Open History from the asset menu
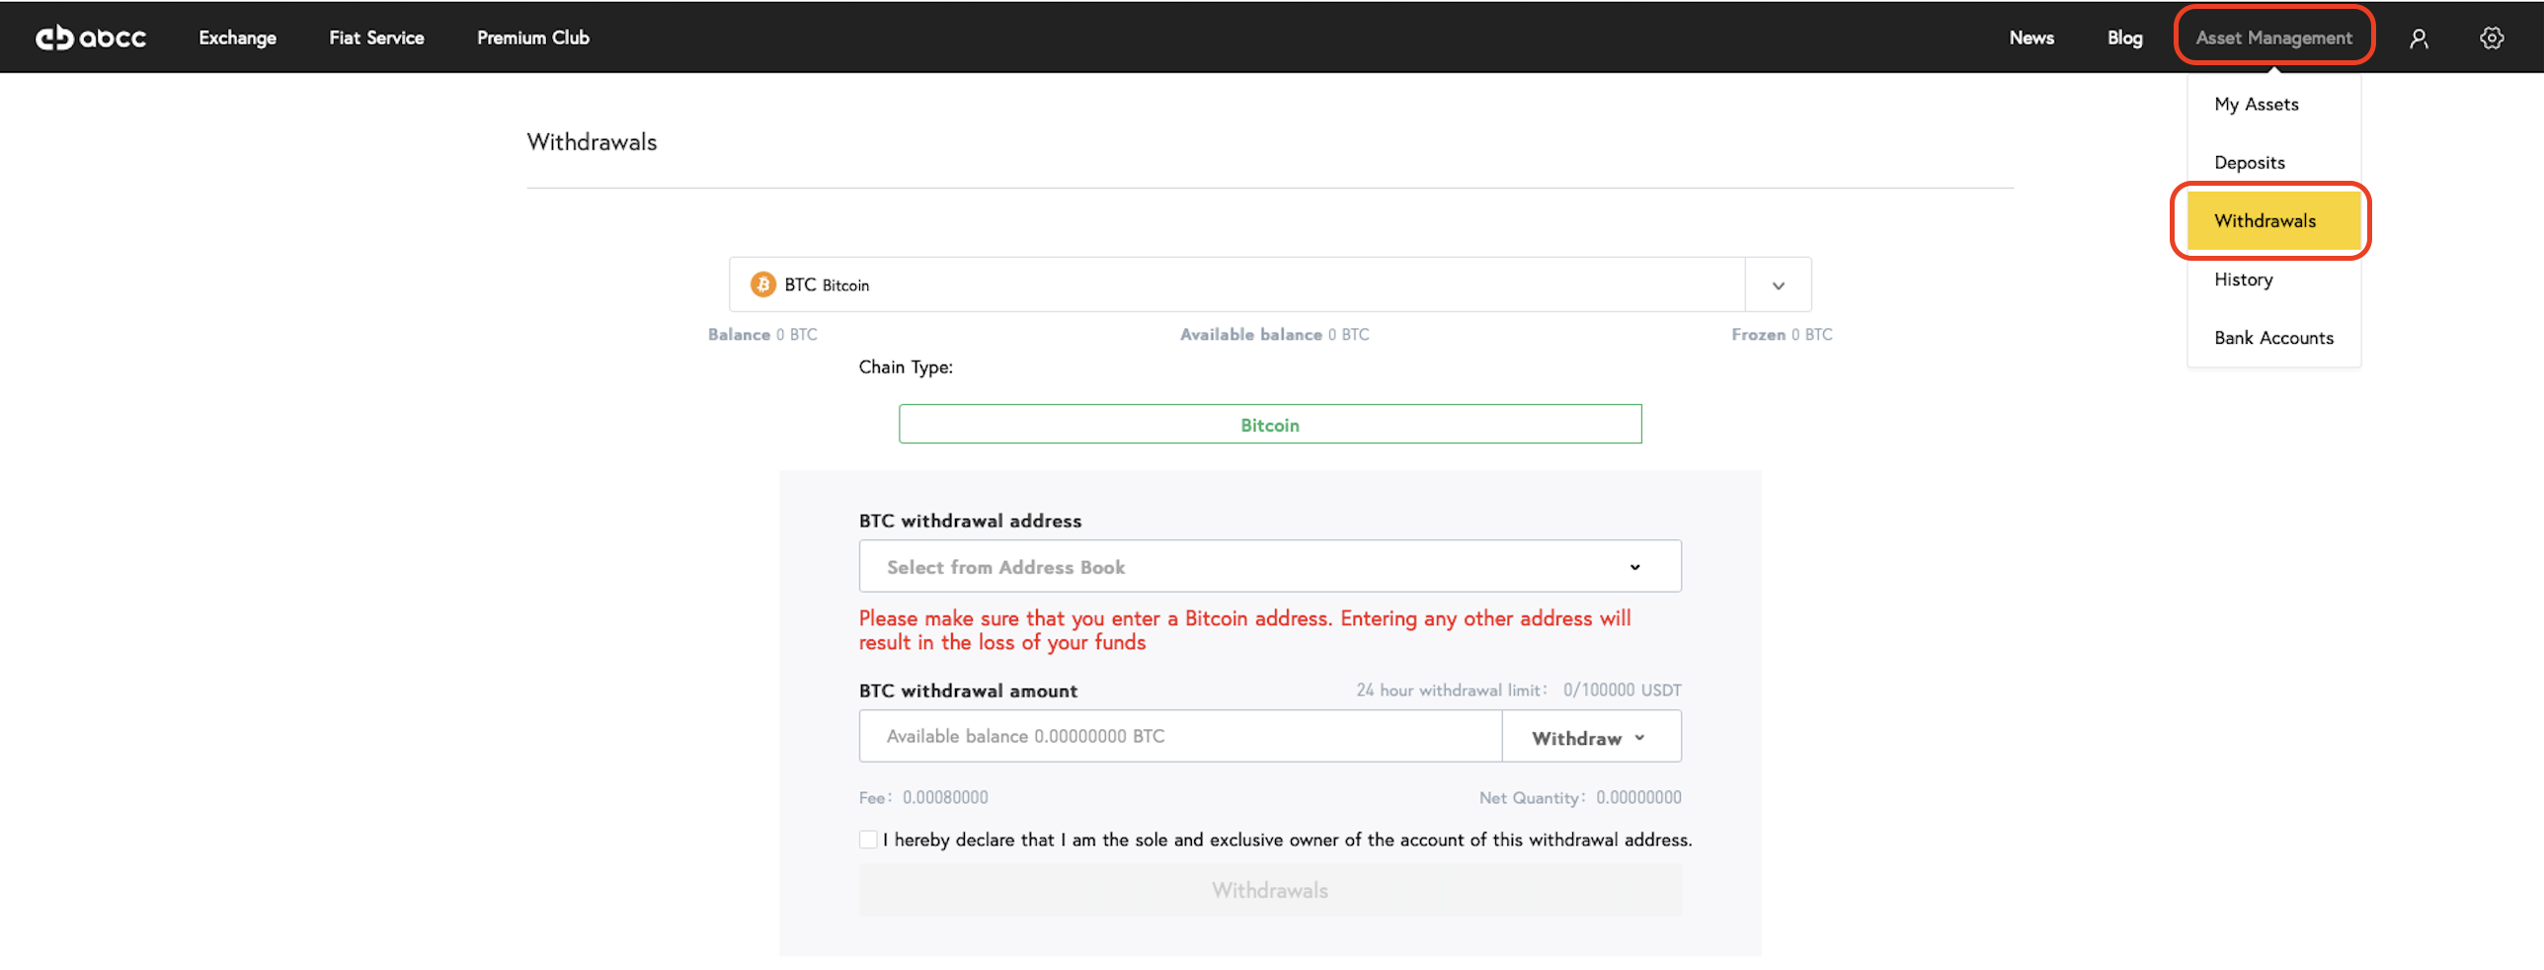 pos(2243,280)
